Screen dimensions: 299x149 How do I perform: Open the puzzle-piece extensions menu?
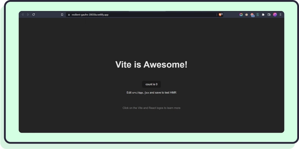263,15
